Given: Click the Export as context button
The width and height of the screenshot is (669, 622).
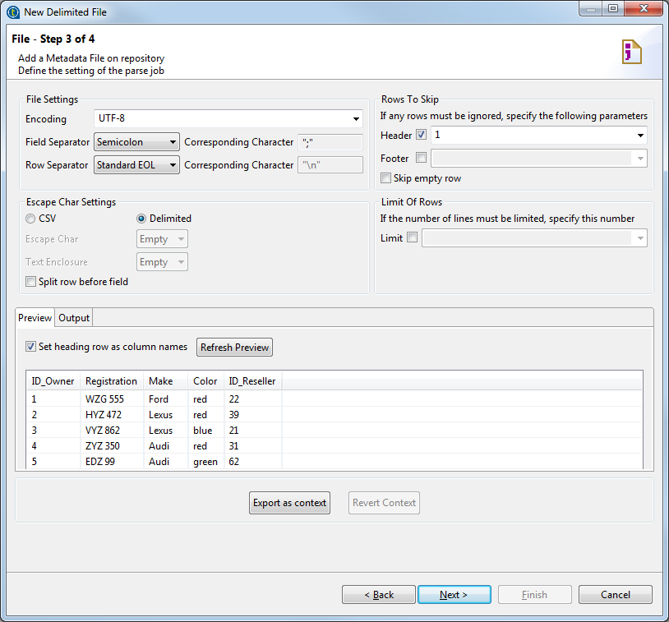Looking at the screenshot, I should click(289, 503).
